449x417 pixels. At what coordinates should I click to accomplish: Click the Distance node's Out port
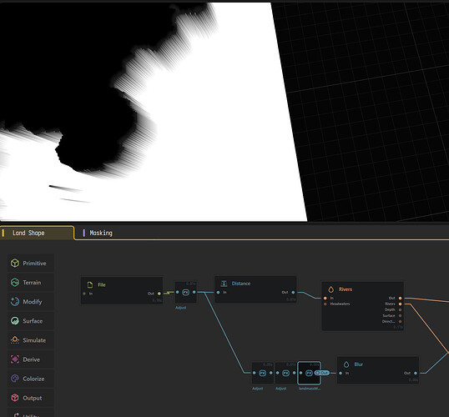click(293, 292)
